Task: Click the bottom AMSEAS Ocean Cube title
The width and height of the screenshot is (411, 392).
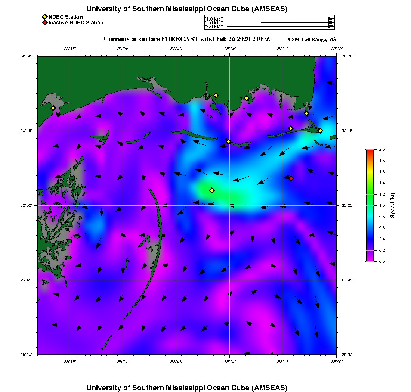Action: tap(186, 388)
